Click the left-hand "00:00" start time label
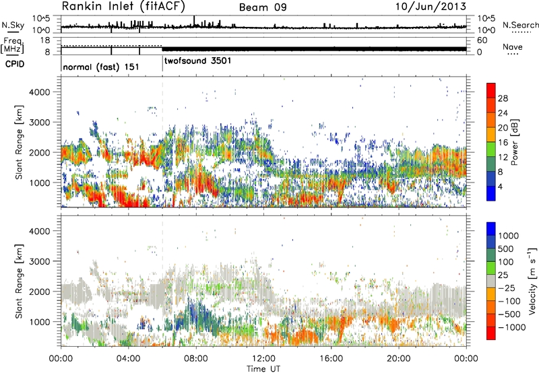Screen dimensions: 539x373 click(61, 359)
